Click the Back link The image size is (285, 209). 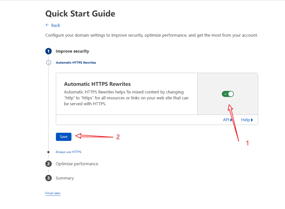tap(55, 25)
